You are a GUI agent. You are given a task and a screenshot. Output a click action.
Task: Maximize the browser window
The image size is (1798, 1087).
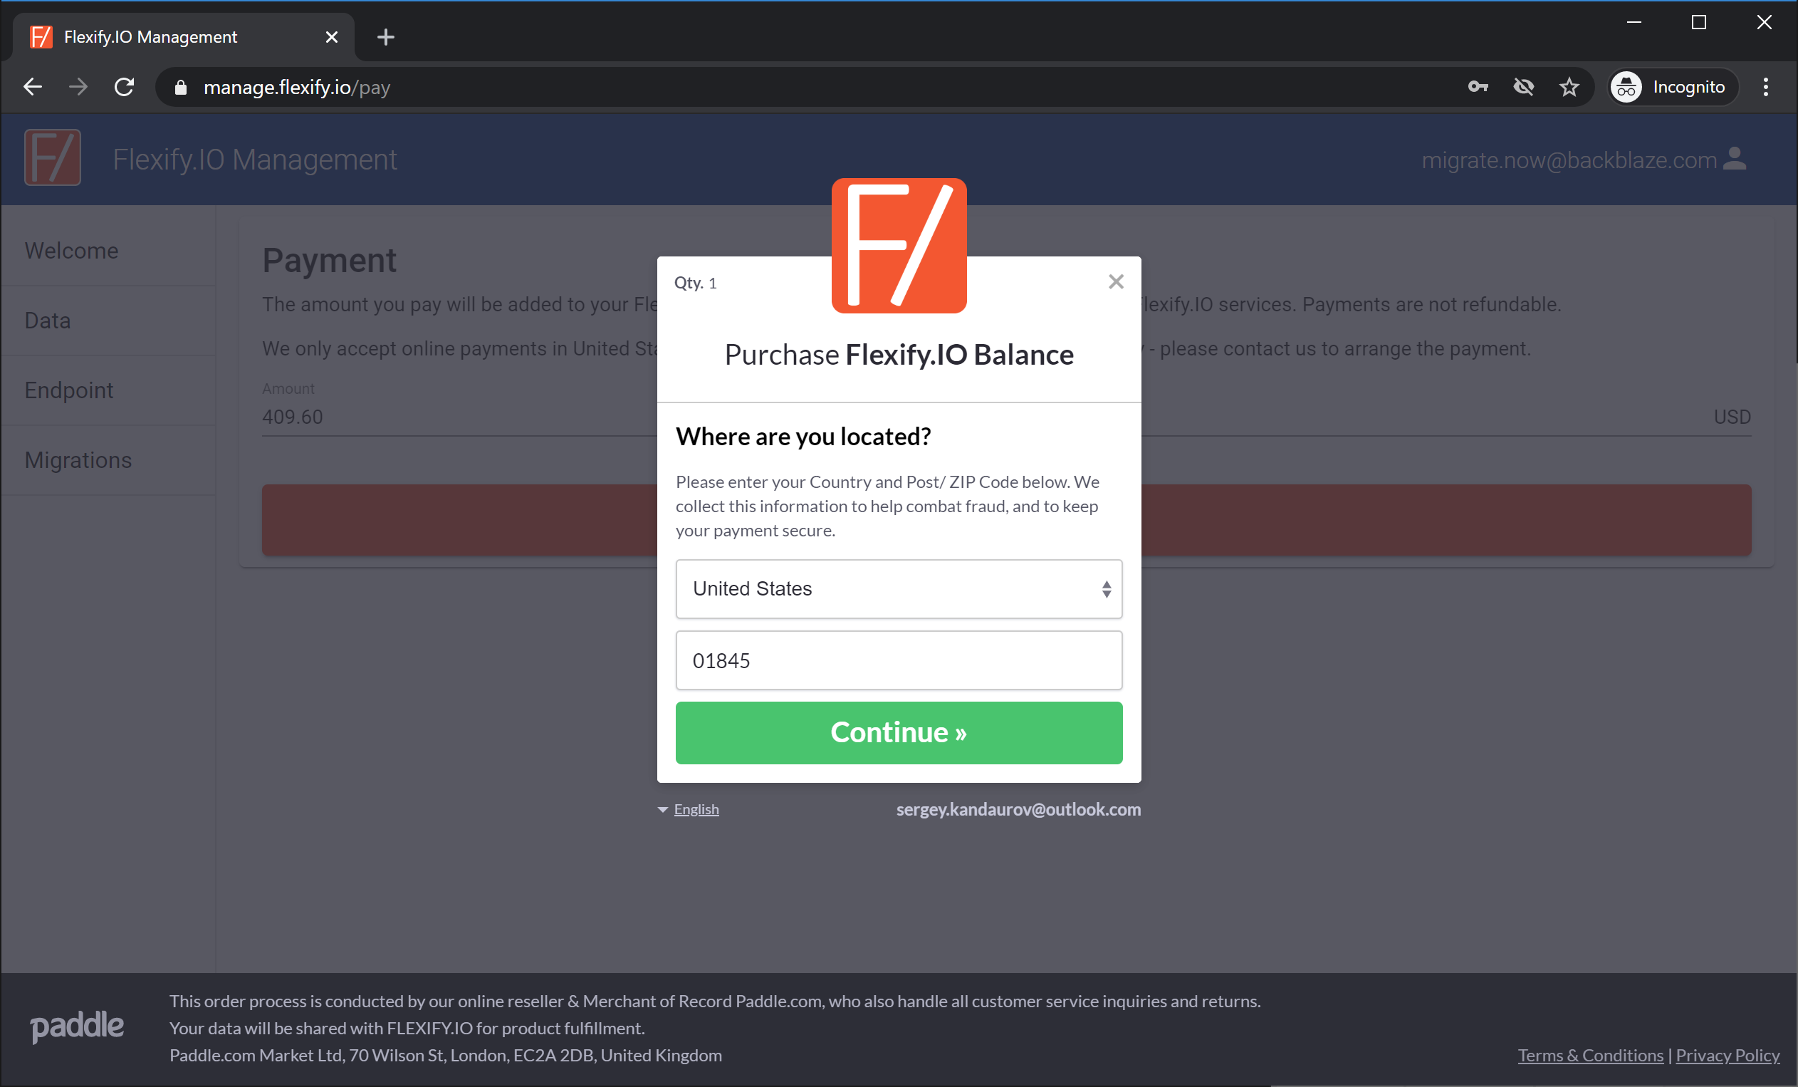click(1699, 23)
